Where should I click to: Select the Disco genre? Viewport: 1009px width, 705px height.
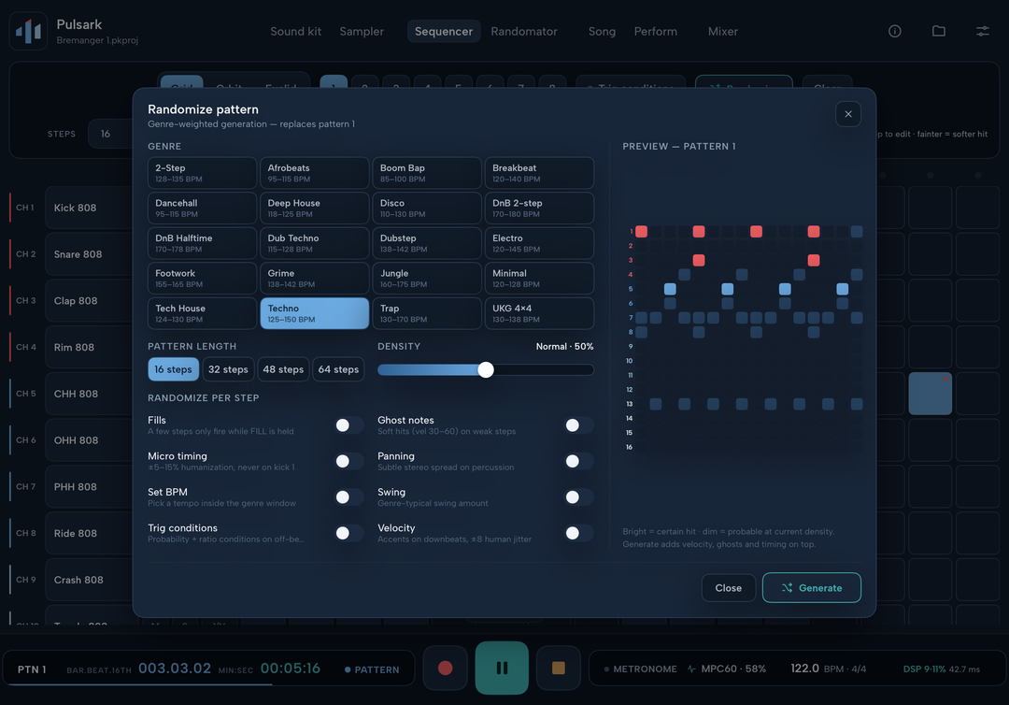(427, 208)
